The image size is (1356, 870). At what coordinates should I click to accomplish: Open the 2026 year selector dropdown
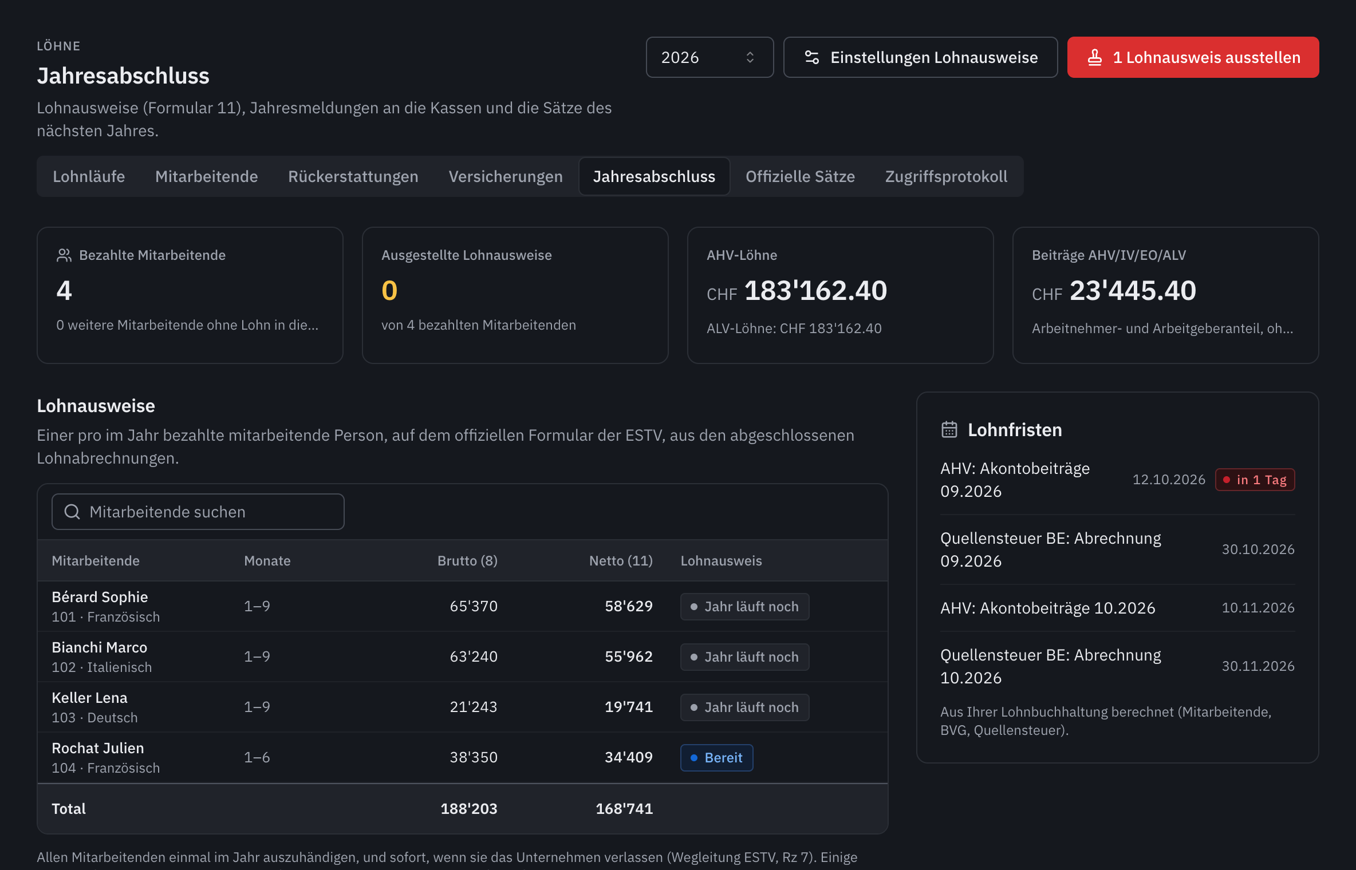709,57
